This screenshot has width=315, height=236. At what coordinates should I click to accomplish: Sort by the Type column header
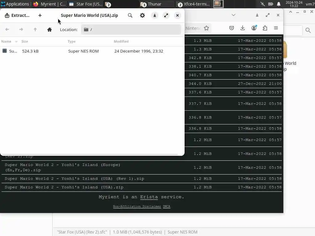click(71, 41)
